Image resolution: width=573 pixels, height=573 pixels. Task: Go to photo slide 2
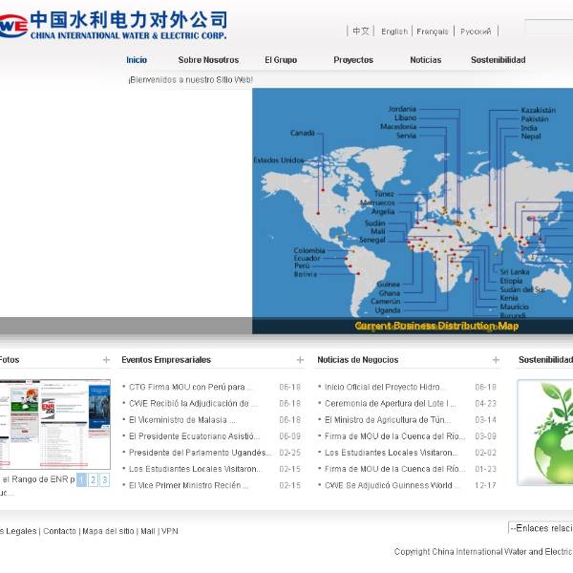click(93, 480)
